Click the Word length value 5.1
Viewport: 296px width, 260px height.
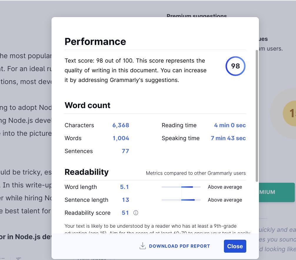click(x=124, y=187)
